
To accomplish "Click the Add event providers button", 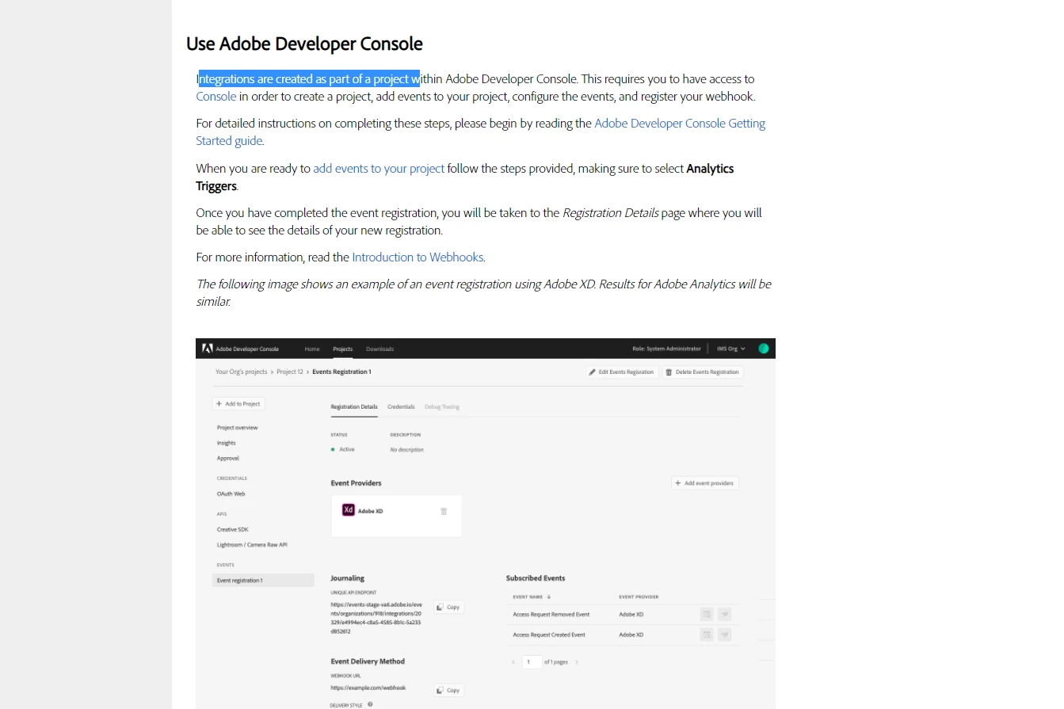I will (x=704, y=483).
